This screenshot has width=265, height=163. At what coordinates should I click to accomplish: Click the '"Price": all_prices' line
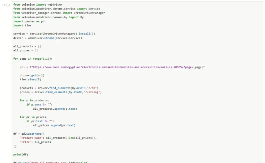point(35,142)
